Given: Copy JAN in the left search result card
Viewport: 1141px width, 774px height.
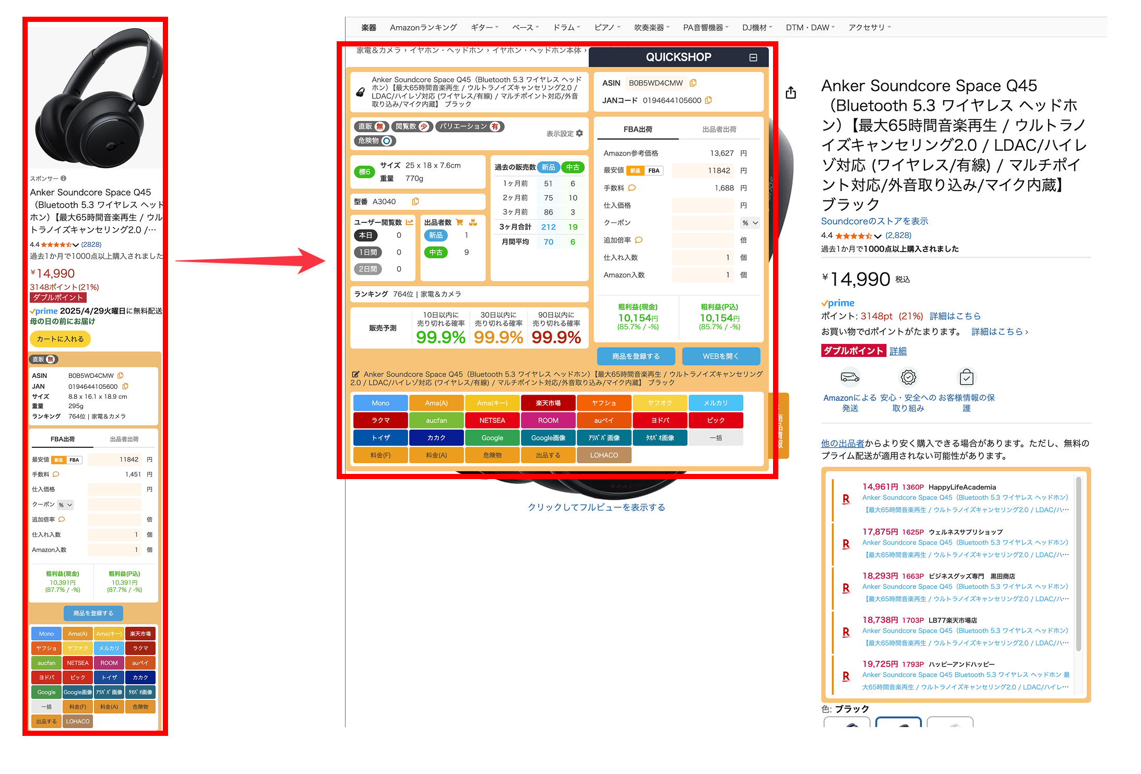Looking at the screenshot, I should click(x=125, y=386).
